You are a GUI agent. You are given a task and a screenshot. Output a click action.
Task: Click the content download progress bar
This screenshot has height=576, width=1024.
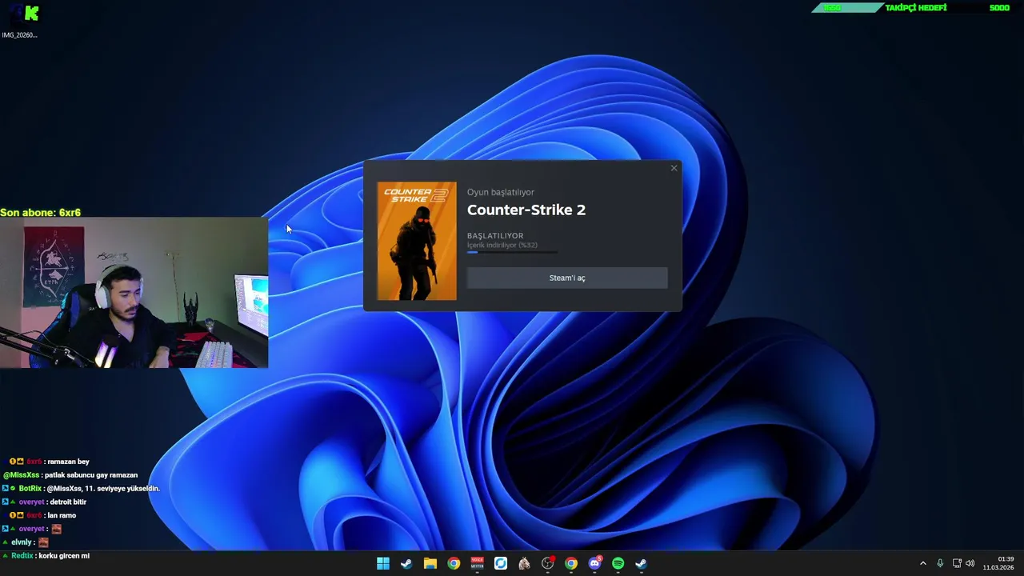512,252
